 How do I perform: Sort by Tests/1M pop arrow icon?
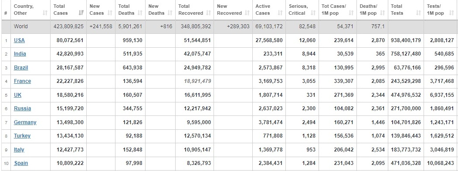pyautogui.click(x=451, y=13)
